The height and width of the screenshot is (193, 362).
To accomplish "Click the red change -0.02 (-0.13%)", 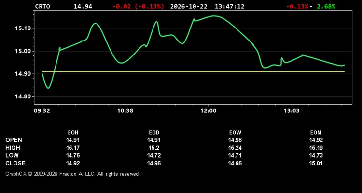I will point(138,6).
